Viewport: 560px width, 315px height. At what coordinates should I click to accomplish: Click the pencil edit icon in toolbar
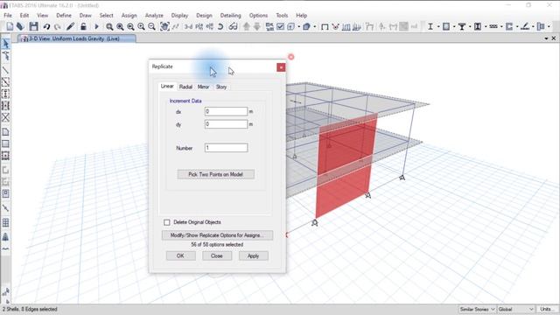coord(70,26)
